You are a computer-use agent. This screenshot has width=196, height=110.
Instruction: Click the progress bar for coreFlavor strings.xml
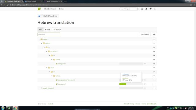tap(131, 64)
